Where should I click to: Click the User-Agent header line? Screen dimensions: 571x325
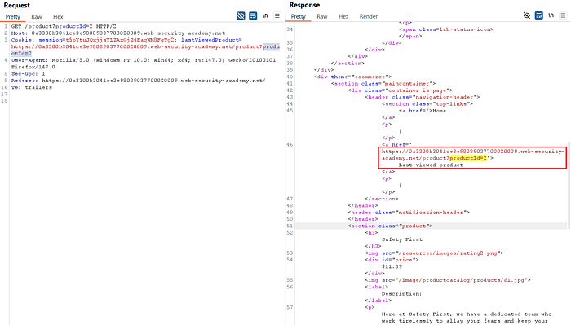pyautogui.click(x=144, y=64)
